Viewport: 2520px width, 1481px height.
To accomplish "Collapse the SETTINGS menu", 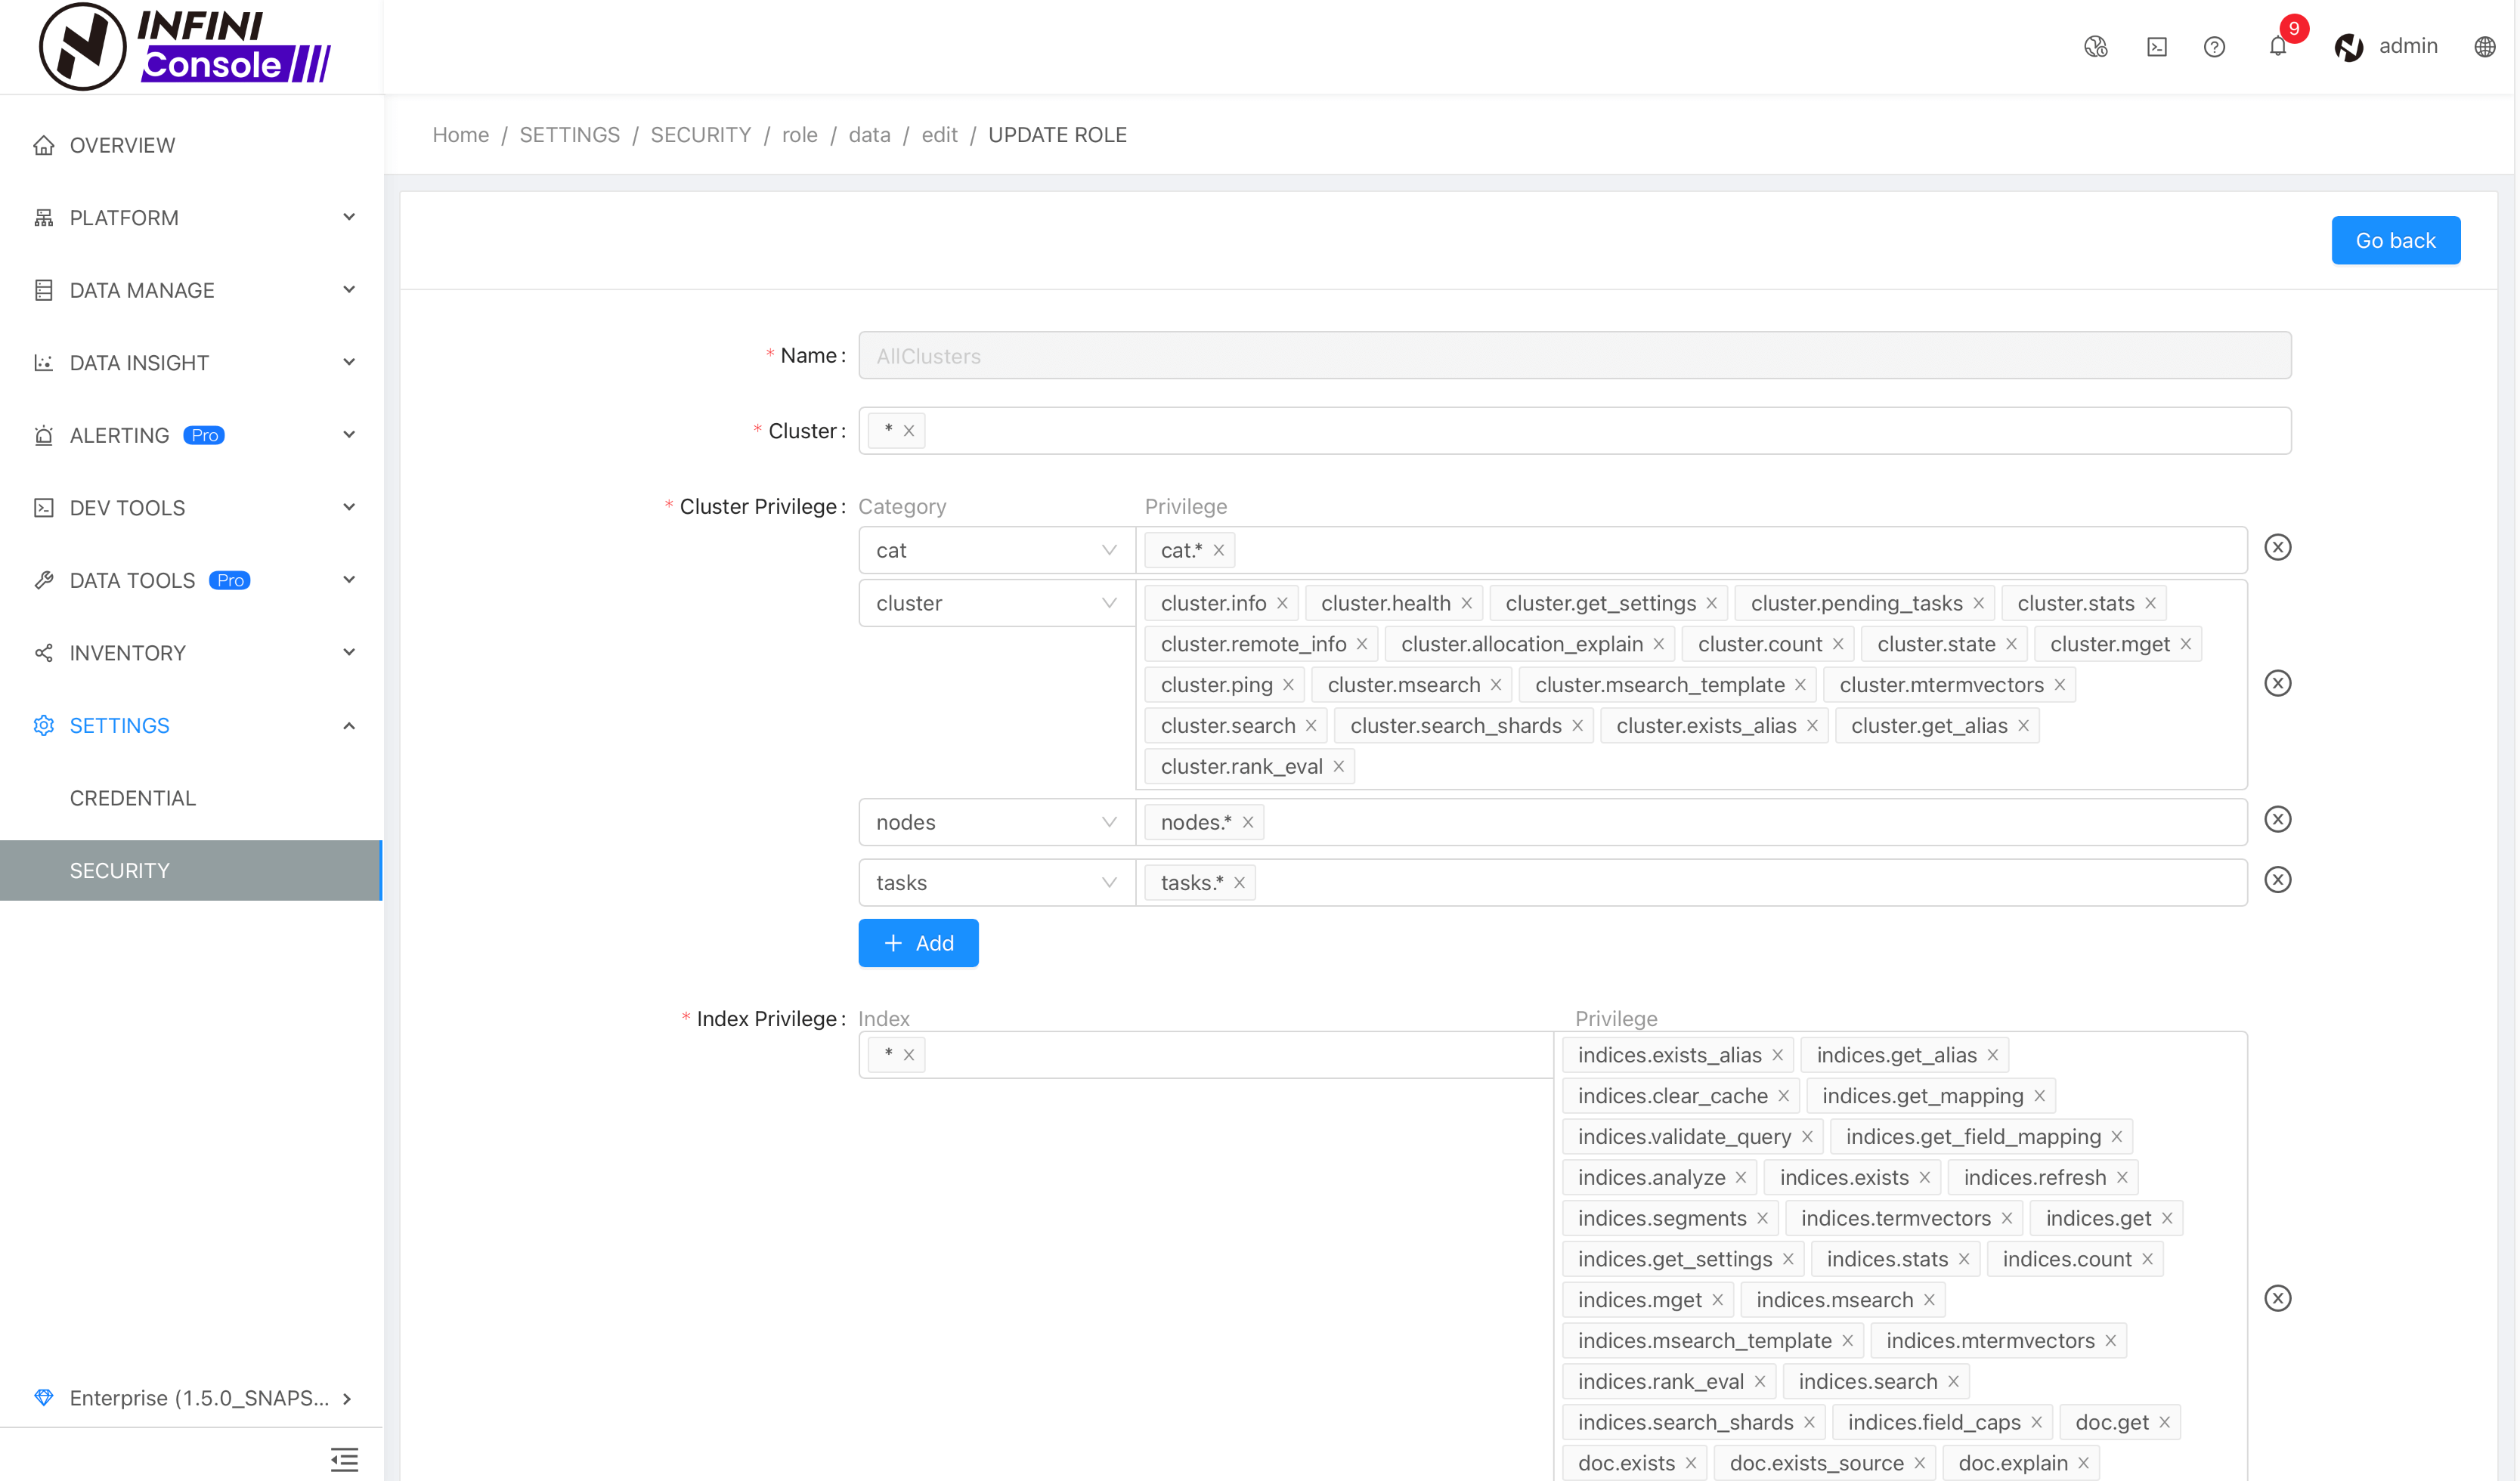I will point(191,725).
